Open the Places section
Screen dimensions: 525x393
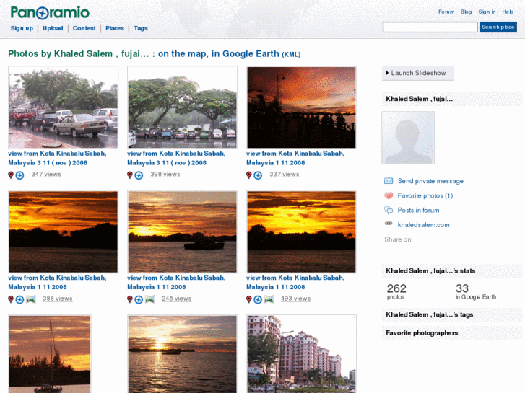pos(115,28)
